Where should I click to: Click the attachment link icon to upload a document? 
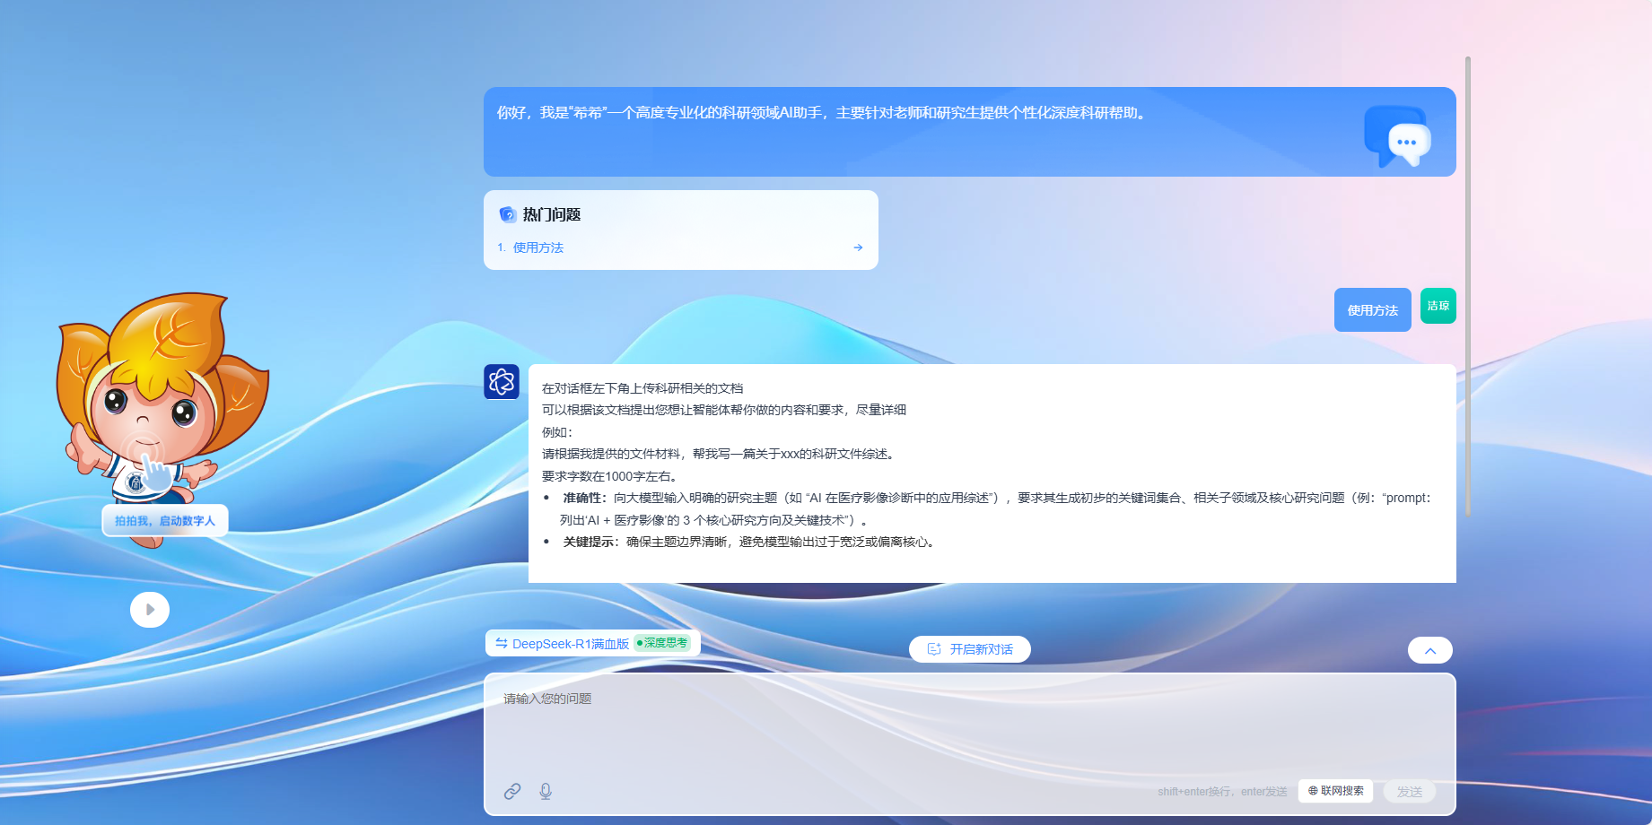coord(512,792)
